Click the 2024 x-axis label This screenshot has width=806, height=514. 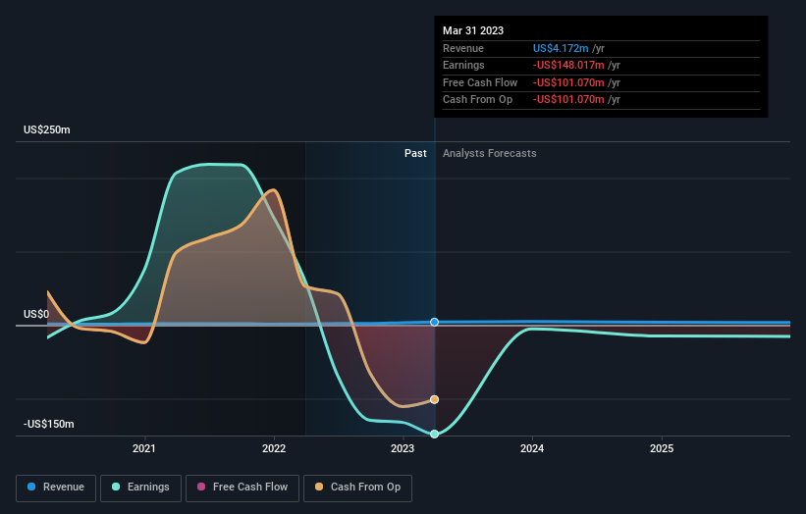pos(532,448)
